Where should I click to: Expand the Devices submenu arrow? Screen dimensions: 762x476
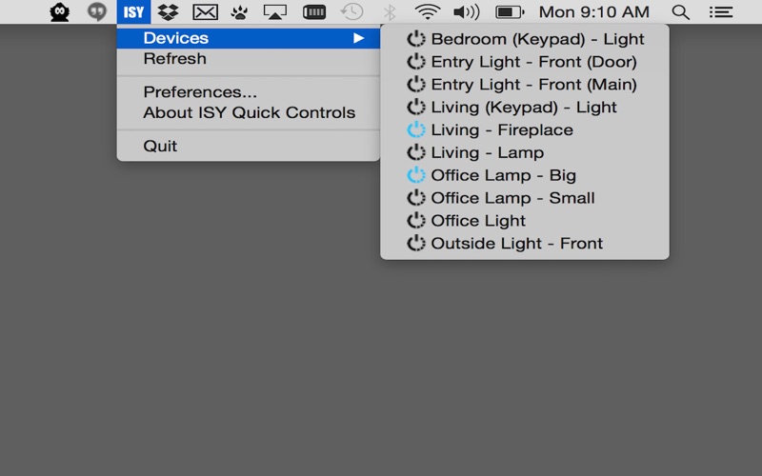tap(359, 38)
